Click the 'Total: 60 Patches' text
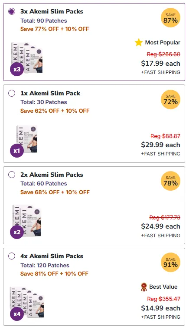186x327 pixels. click(44, 183)
